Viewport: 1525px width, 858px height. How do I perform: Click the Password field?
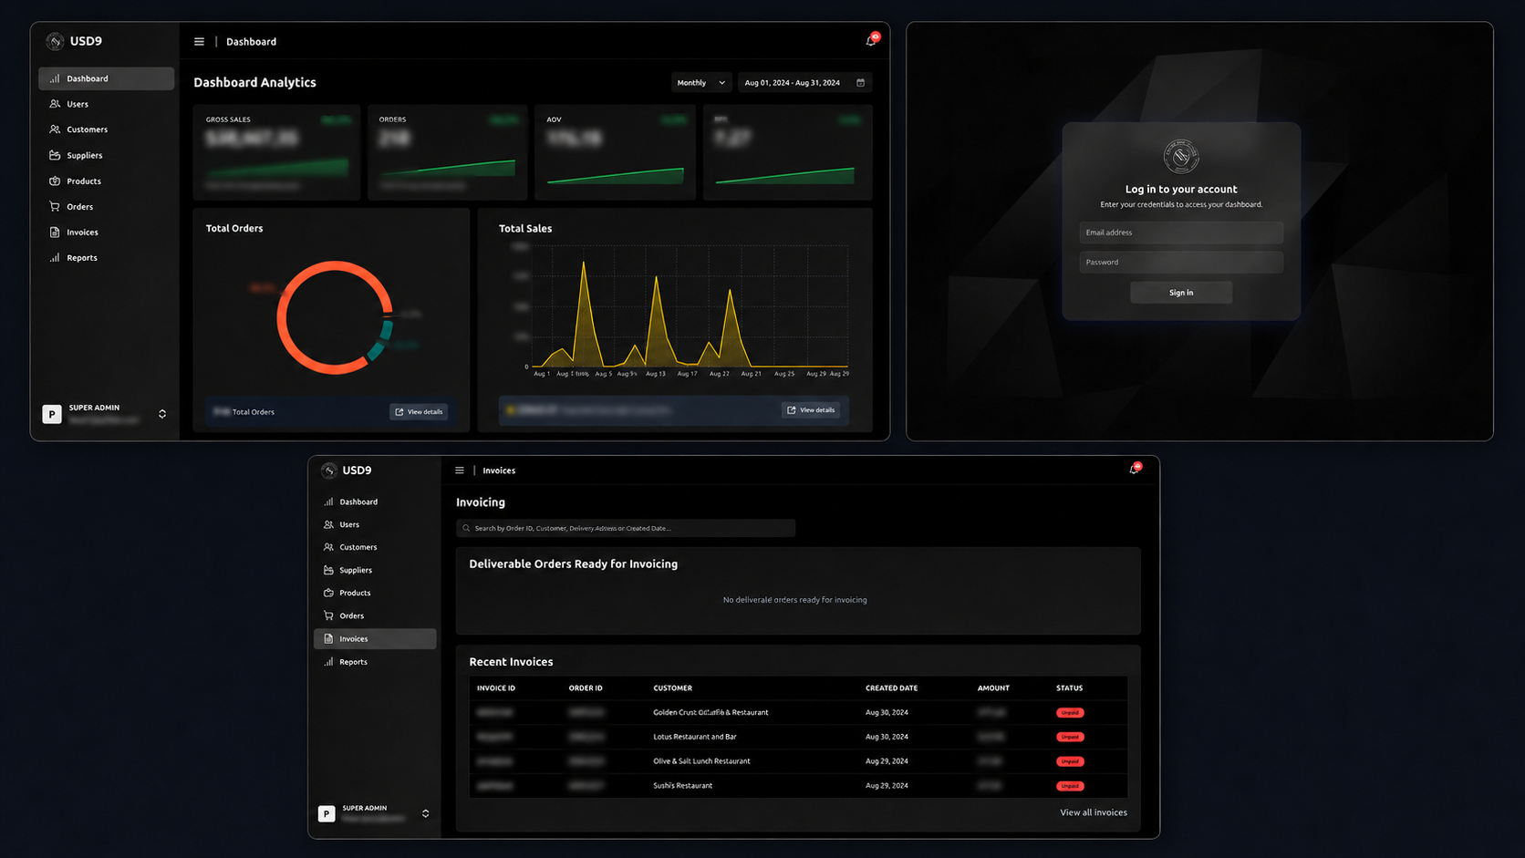coord(1181,263)
